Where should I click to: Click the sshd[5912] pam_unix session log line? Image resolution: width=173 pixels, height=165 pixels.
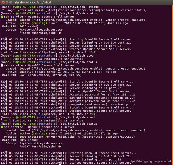pyautogui.click(x=68, y=104)
